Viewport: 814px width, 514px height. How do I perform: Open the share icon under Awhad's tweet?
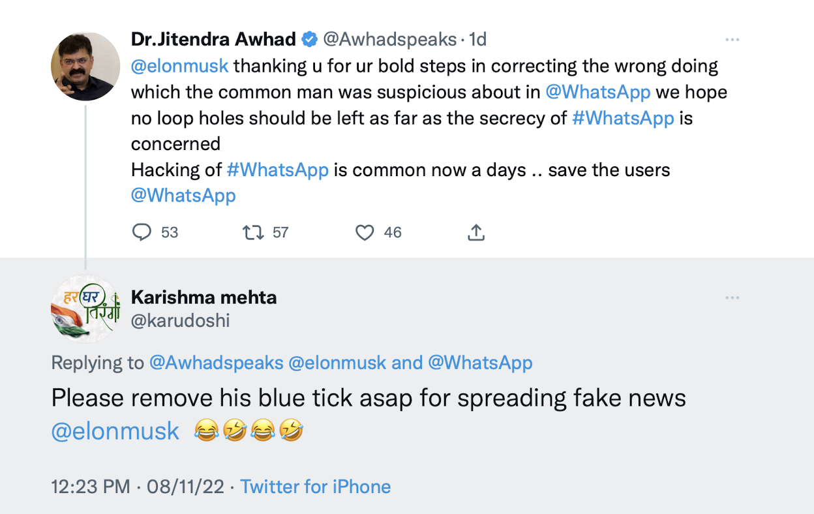[x=477, y=232]
